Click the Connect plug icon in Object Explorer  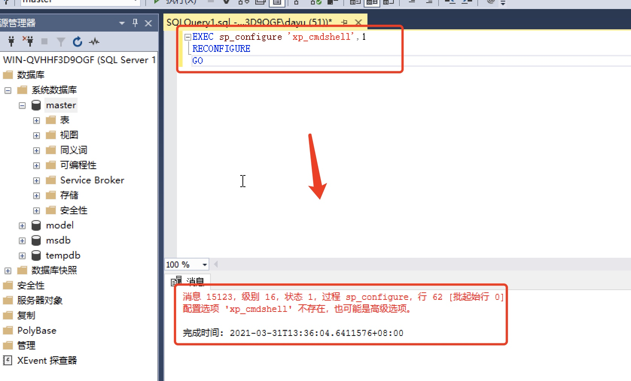pos(11,41)
